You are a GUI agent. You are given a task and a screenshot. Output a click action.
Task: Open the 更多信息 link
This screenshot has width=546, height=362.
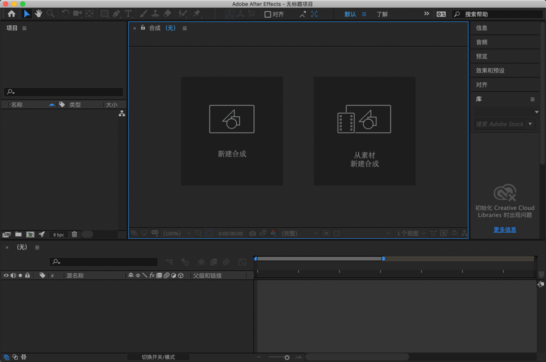(x=505, y=229)
